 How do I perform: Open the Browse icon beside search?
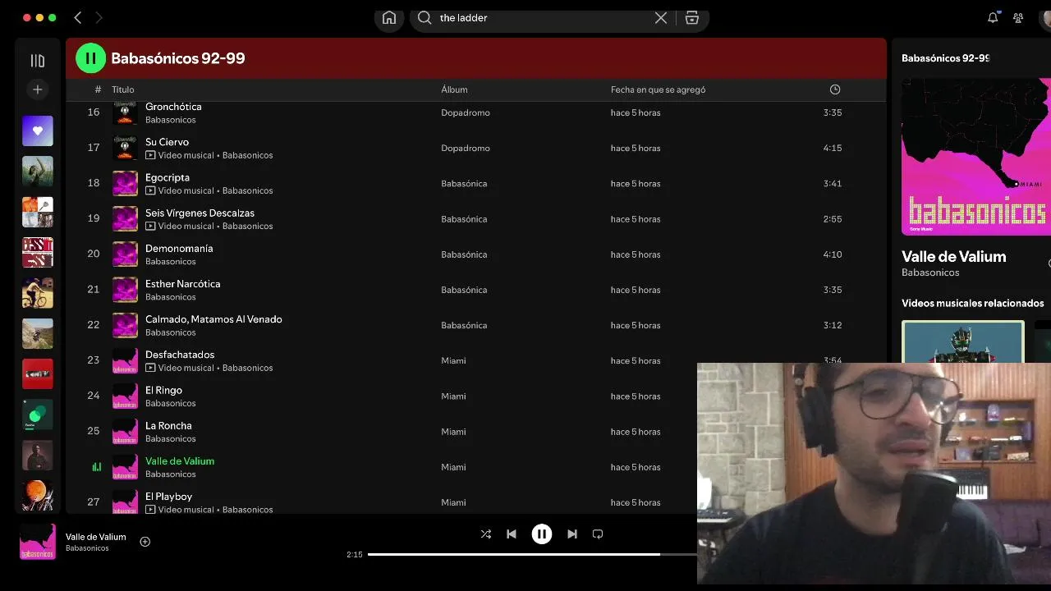(x=692, y=18)
